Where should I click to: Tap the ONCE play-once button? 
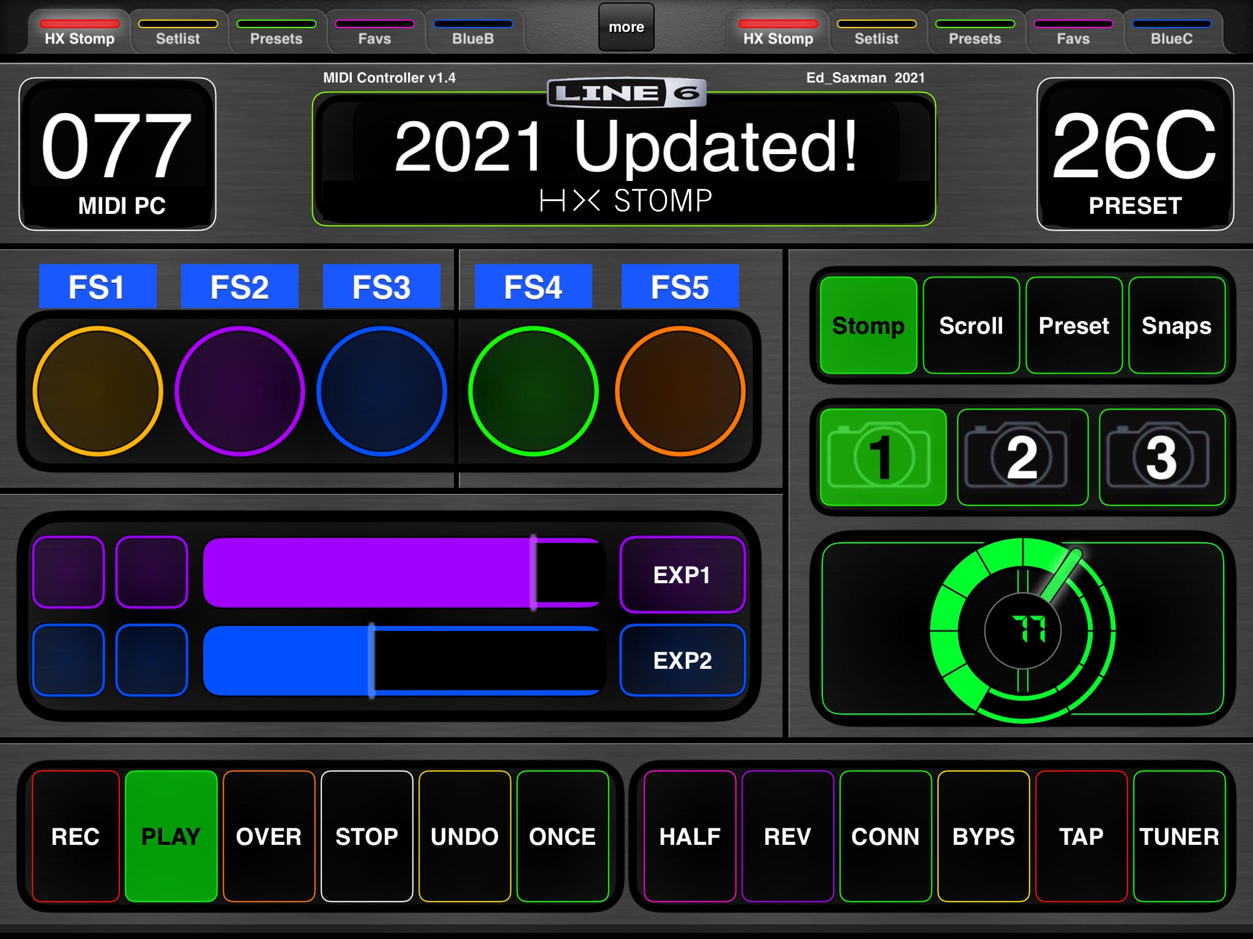click(x=563, y=836)
